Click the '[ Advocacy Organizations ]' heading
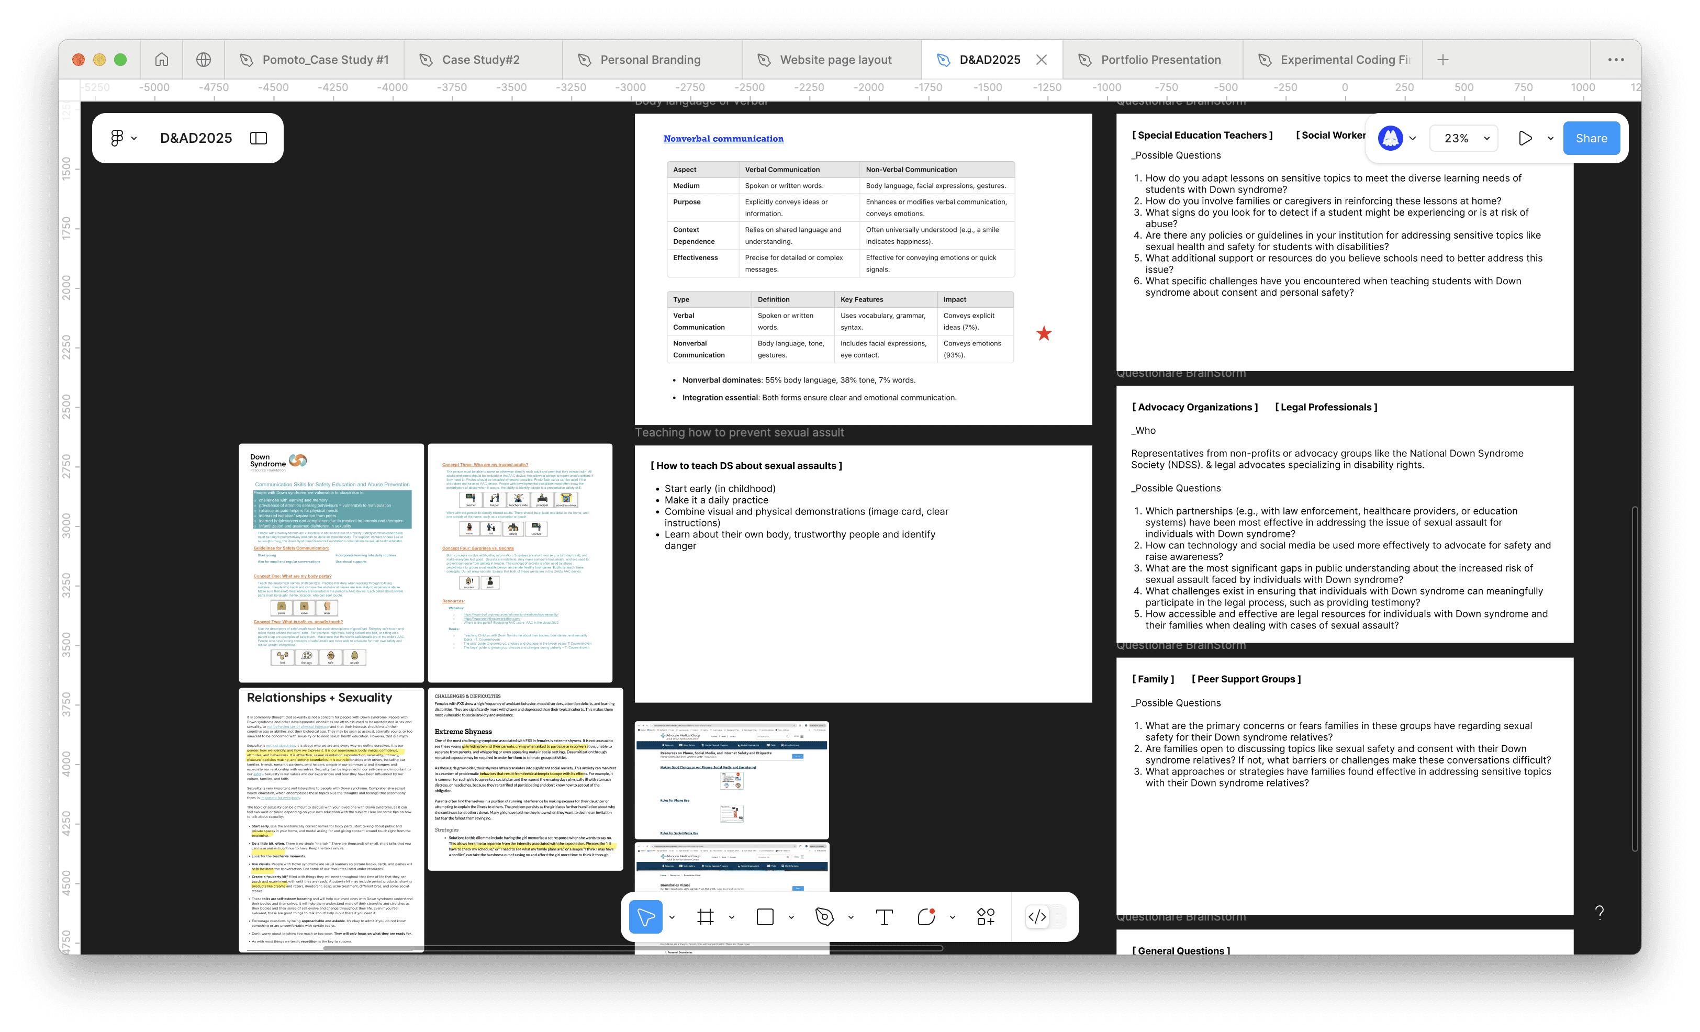This screenshot has height=1032, width=1700. click(x=1194, y=407)
